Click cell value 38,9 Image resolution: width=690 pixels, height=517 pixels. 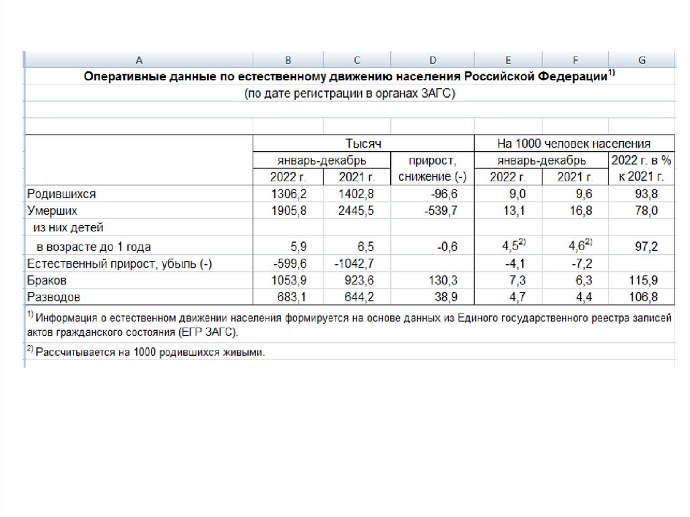(446, 297)
